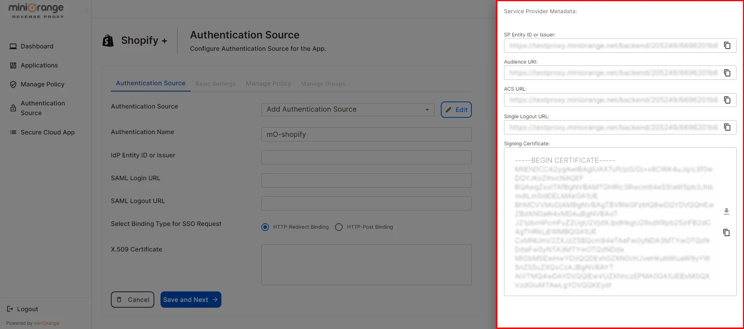Click Save and Next button
The height and width of the screenshot is (329, 744).
point(191,300)
